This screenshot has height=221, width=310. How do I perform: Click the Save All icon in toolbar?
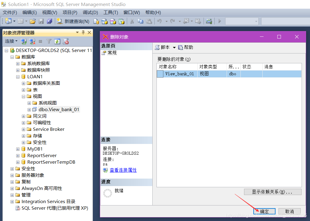(x=49, y=21)
